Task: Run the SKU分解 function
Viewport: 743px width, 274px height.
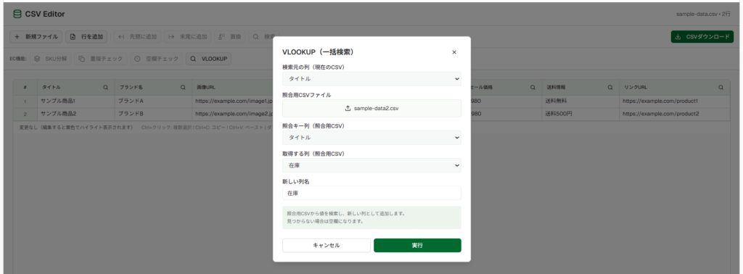Action: click(51, 59)
